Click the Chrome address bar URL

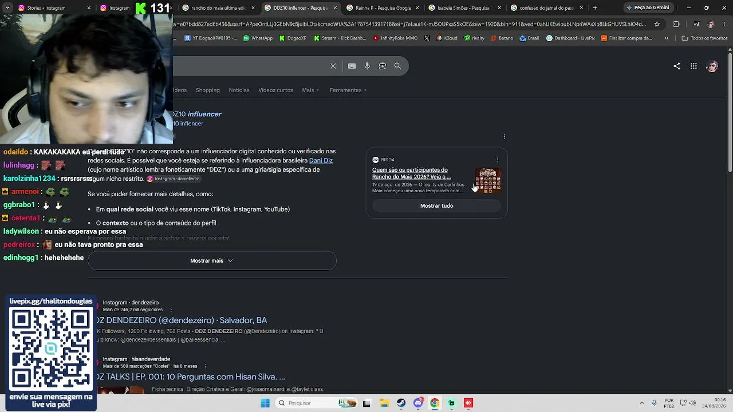(x=409, y=24)
